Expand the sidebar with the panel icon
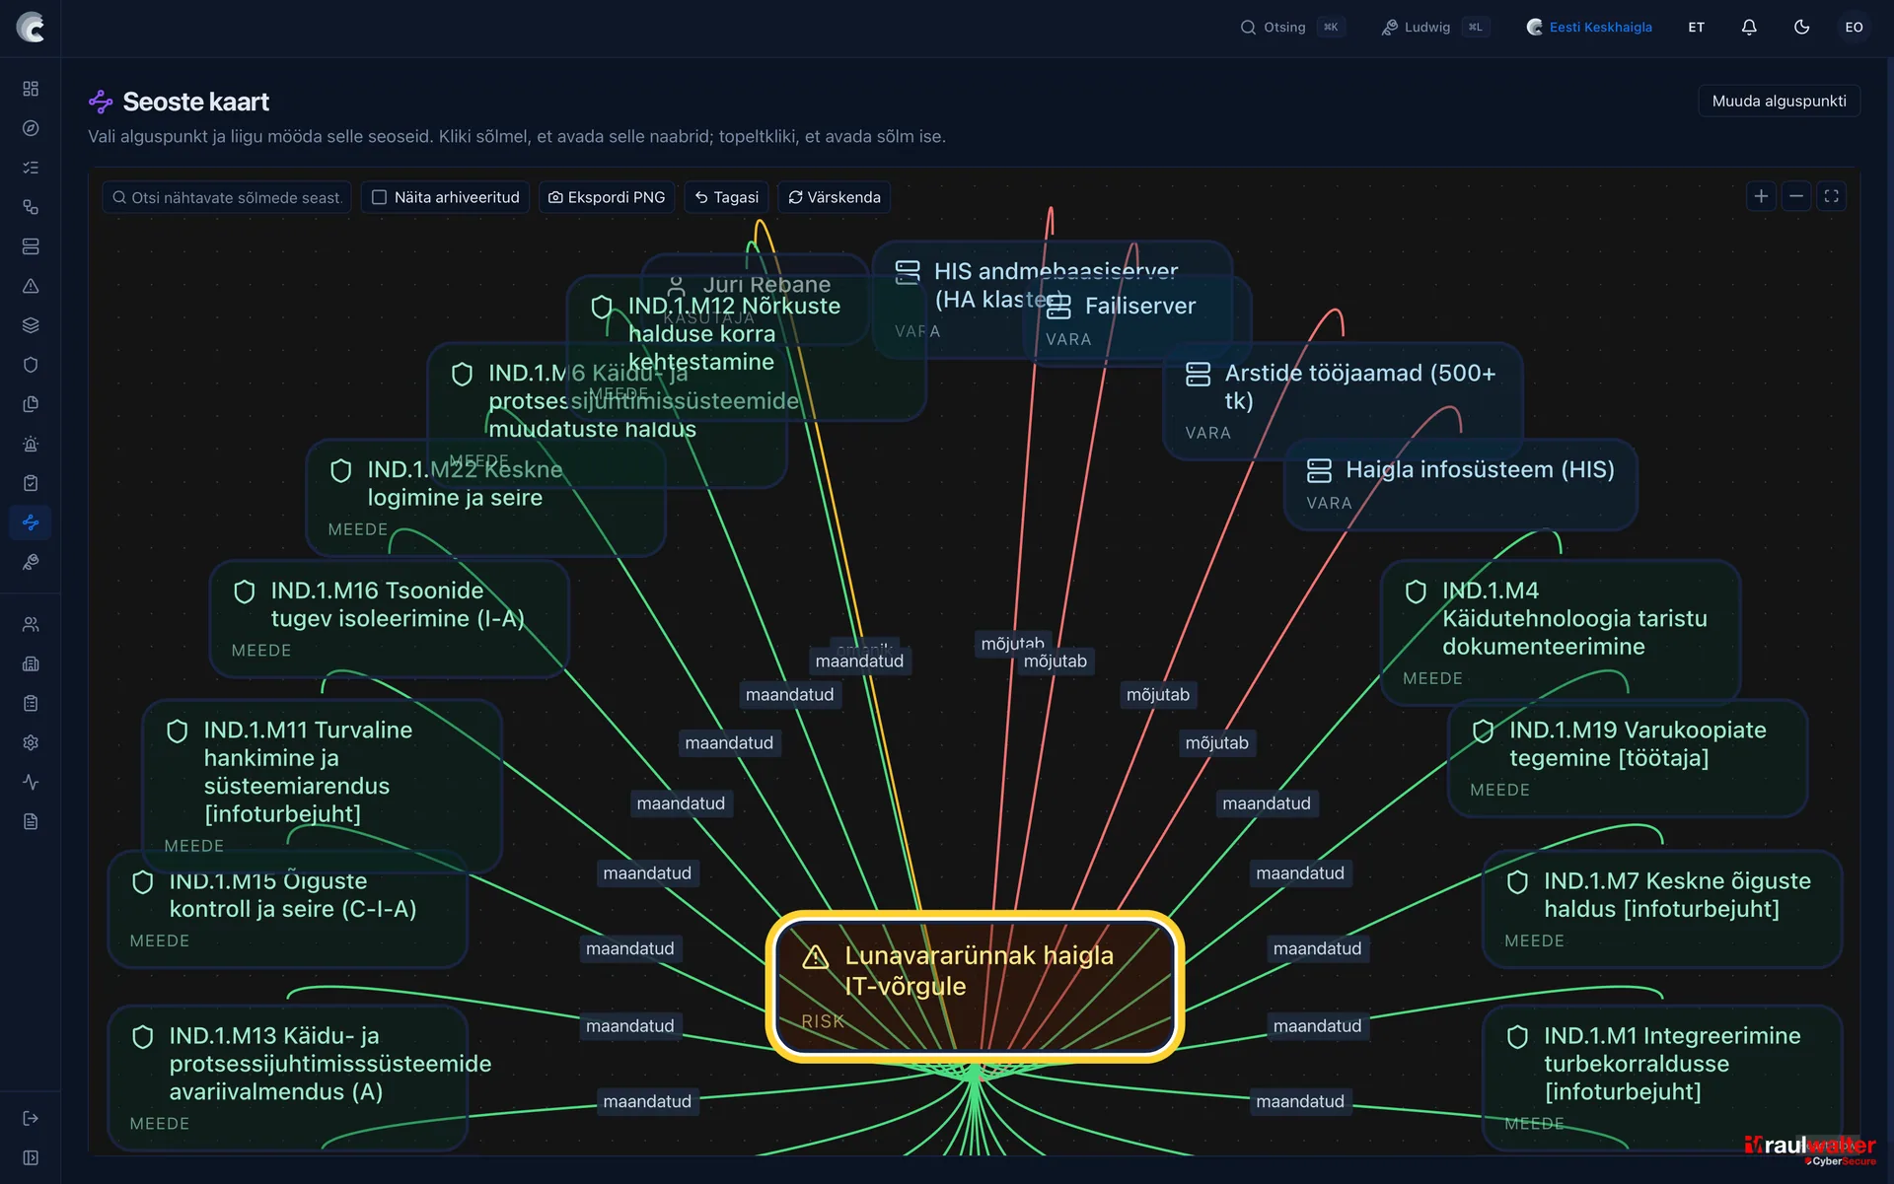Image resolution: width=1894 pixels, height=1184 pixels. click(31, 1157)
